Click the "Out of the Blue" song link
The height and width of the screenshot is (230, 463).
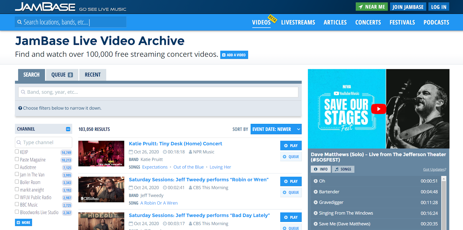[189, 167]
